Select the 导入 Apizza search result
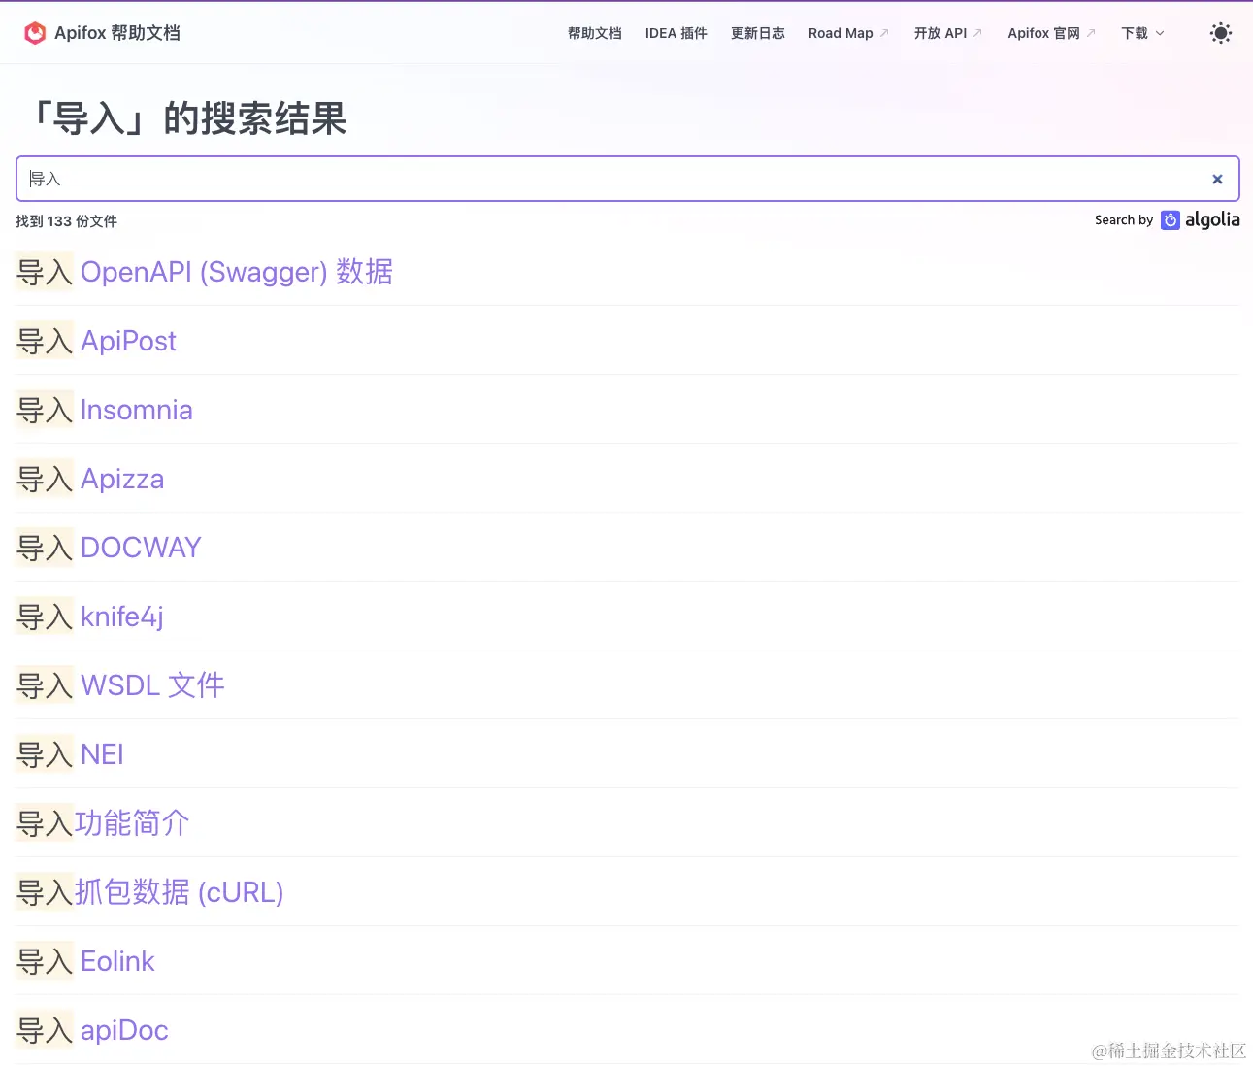Viewport: 1253px width, 1067px height. pos(90,479)
